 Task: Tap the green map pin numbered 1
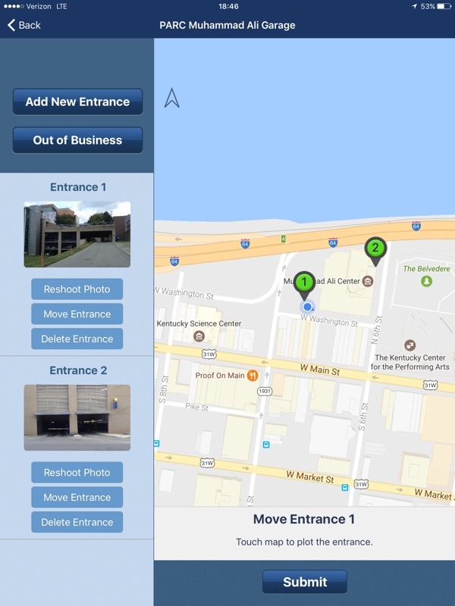tap(305, 284)
